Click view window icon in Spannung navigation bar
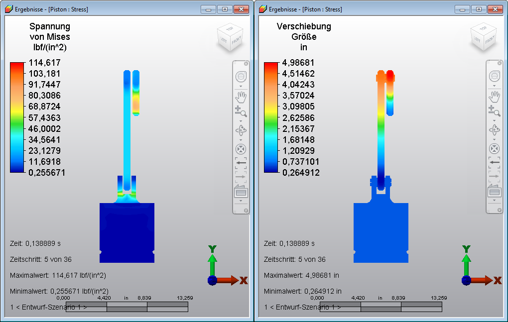This screenshot has height=322, width=508. tap(241, 192)
